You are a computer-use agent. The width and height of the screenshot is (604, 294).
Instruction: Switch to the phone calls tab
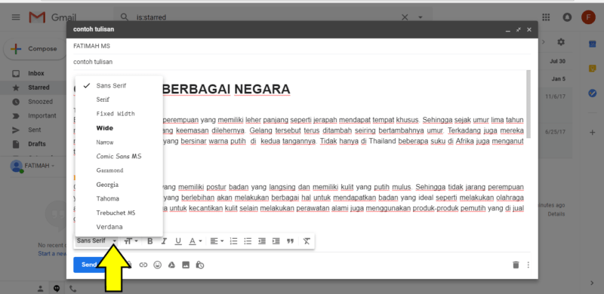coord(72,288)
